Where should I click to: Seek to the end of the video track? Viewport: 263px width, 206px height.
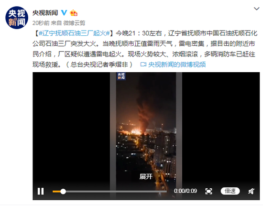click(166, 191)
